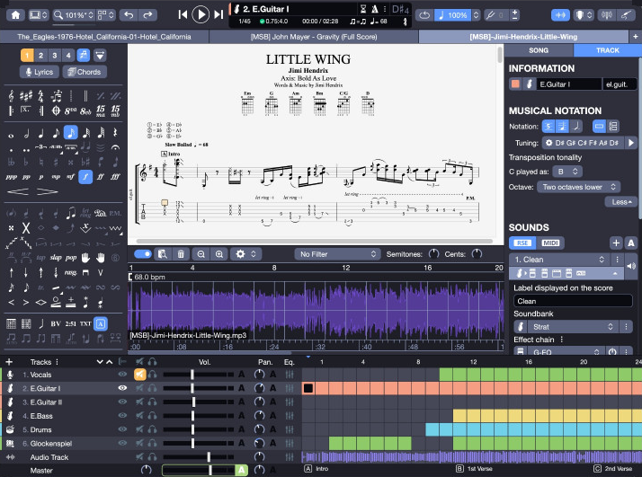This screenshot has width=642, height=477.
Task: Select voice 2 button
Action: [x=40, y=55]
